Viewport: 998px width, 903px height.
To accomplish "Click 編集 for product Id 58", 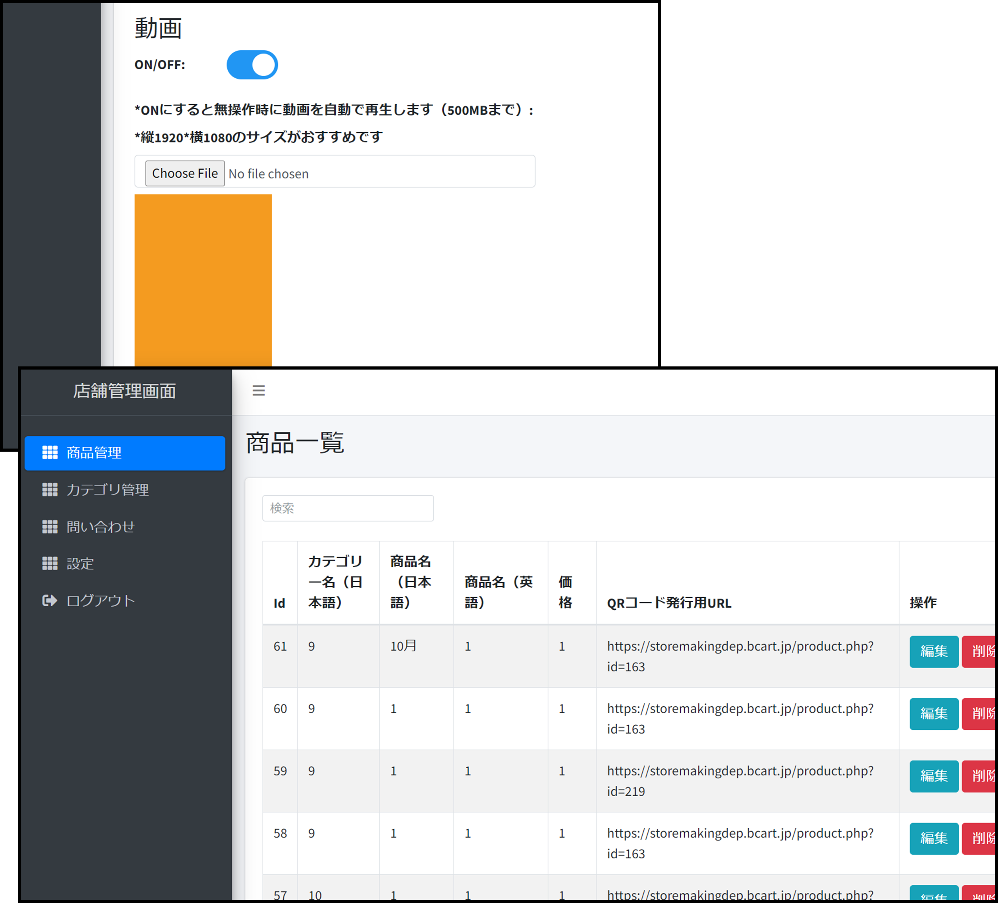I will (934, 839).
